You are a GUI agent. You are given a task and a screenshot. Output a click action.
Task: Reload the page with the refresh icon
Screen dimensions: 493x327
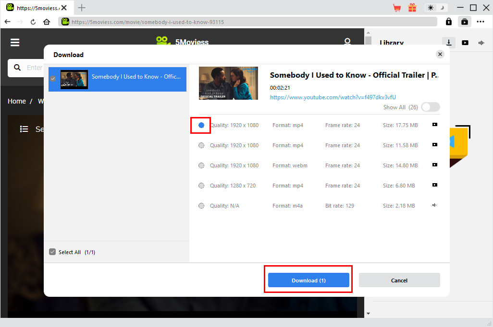click(33, 22)
